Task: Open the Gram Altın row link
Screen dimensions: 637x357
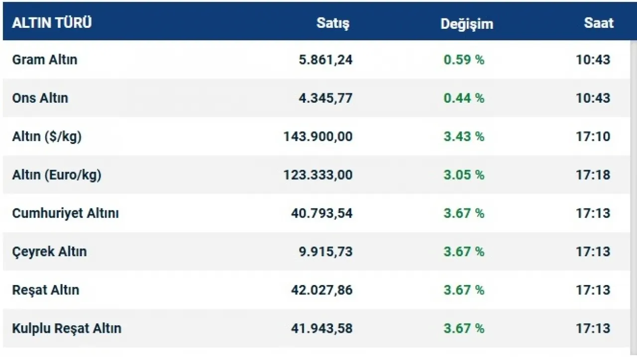Action: (45, 60)
